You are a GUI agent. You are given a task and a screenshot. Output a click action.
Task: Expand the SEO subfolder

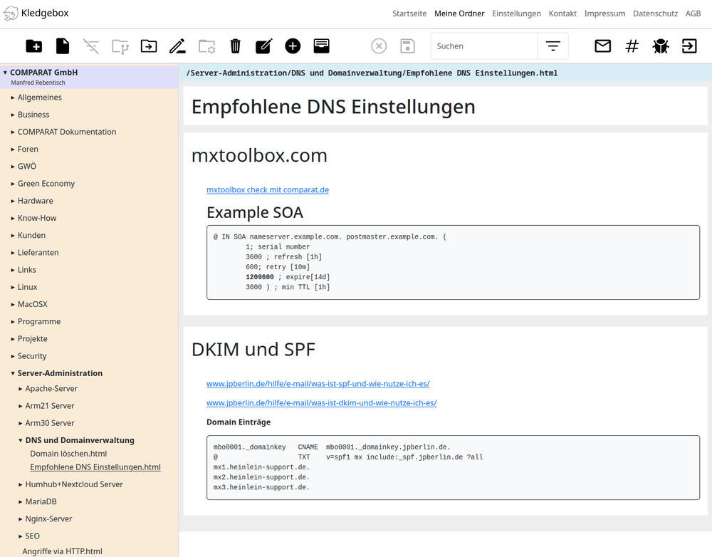tap(21, 536)
